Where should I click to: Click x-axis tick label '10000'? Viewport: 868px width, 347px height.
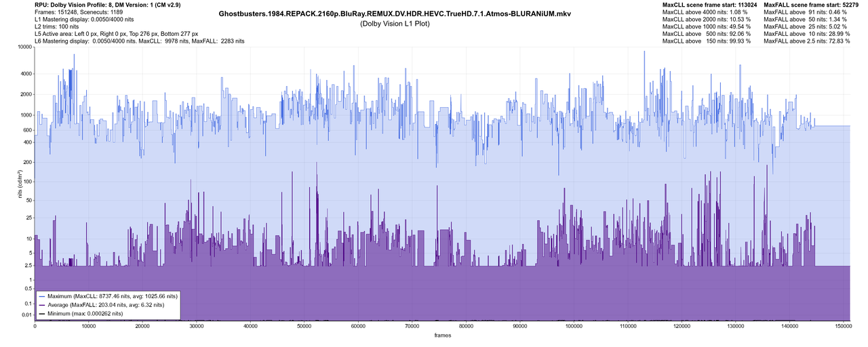click(x=89, y=327)
